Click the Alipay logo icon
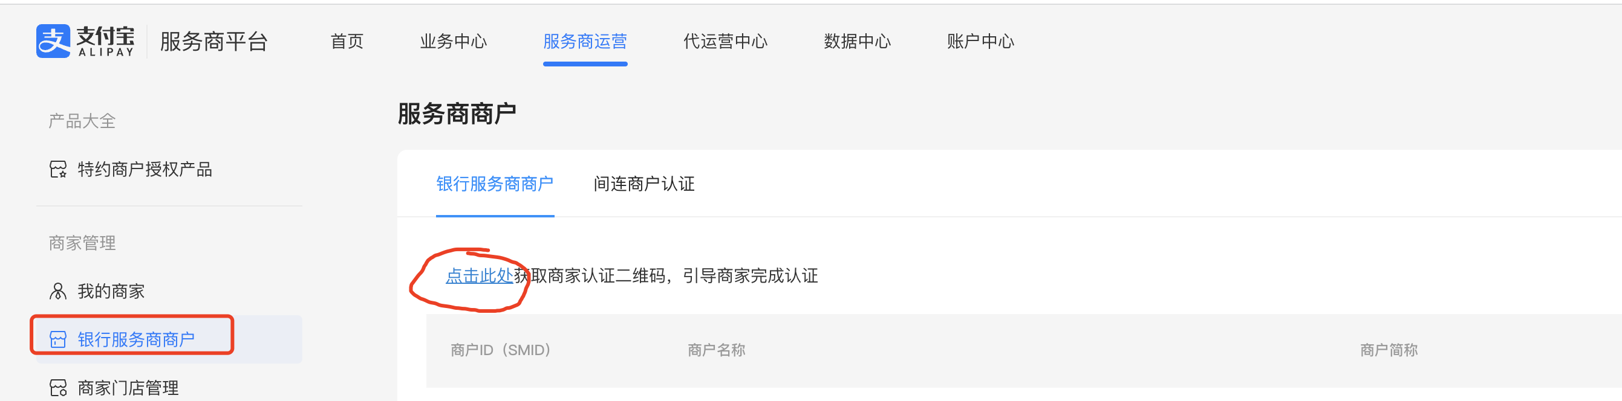Screen dimensions: 1622x401 pos(53,42)
